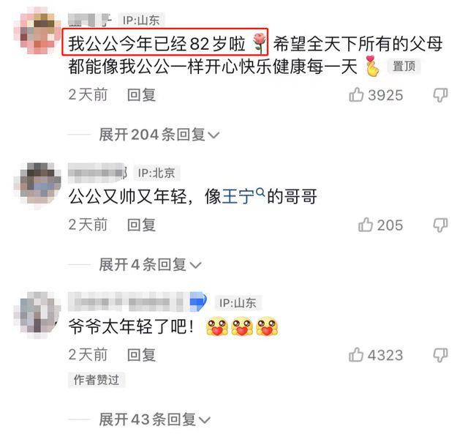The height and width of the screenshot is (437, 468).
Task: Like the 爷爷太年轻了吧 comment
Action: coord(356,354)
